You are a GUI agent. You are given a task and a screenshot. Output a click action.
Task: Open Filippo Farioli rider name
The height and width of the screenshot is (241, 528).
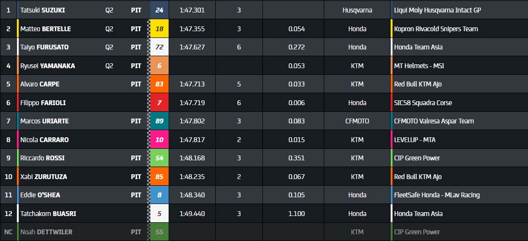(x=43, y=103)
